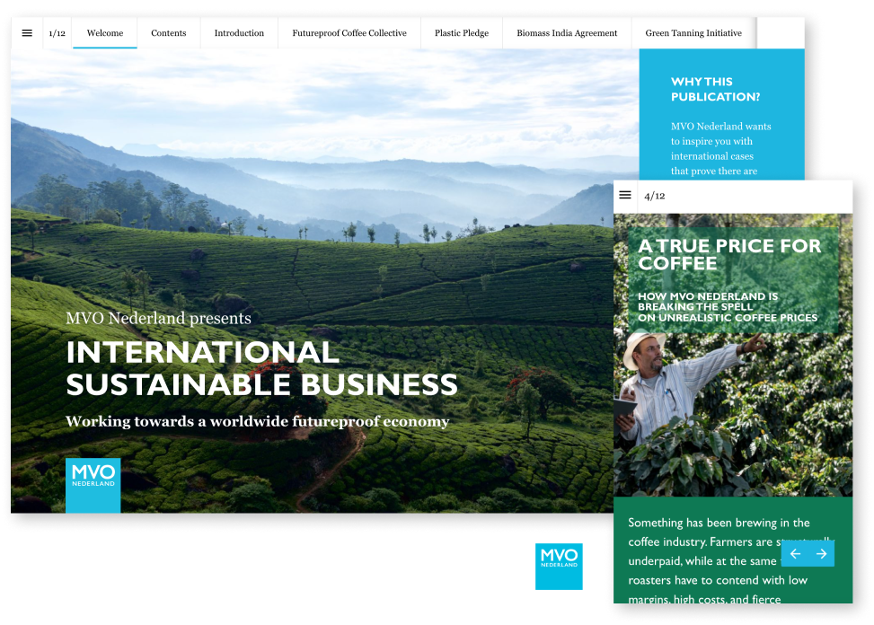Click the MVO Nederland logo on the cover image
This screenshot has width=874, height=625.
coord(93,486)
